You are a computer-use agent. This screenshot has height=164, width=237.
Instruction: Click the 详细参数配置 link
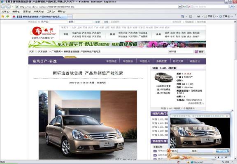196,103
